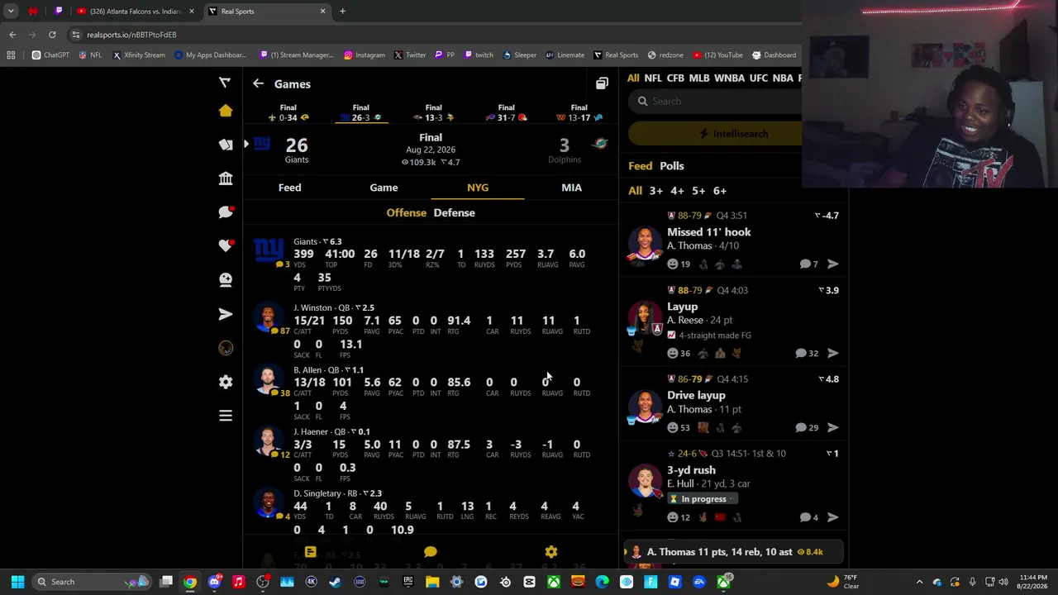This screenshot has height=595, width=1058.
Task: Open chat messages icon in left sidebar
Action: click(x=226, y=212)
